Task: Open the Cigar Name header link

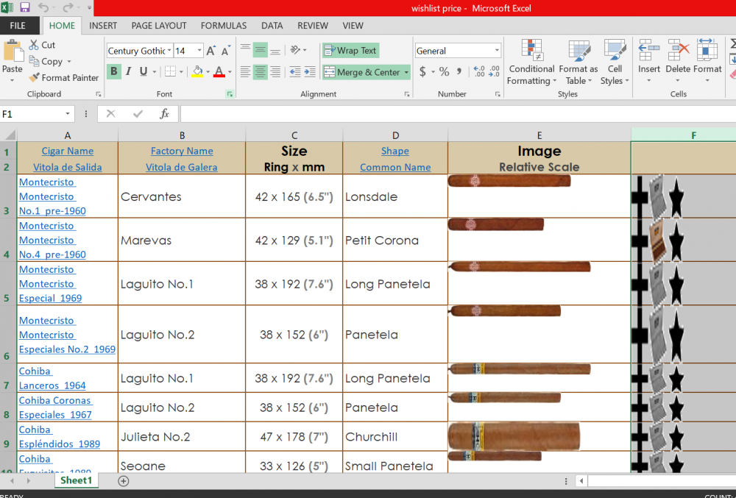Action: [68, 151]
